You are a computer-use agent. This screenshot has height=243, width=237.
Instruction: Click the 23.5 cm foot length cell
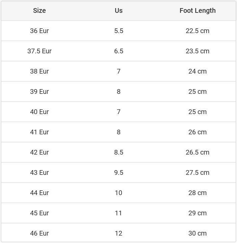pos(197,51)
